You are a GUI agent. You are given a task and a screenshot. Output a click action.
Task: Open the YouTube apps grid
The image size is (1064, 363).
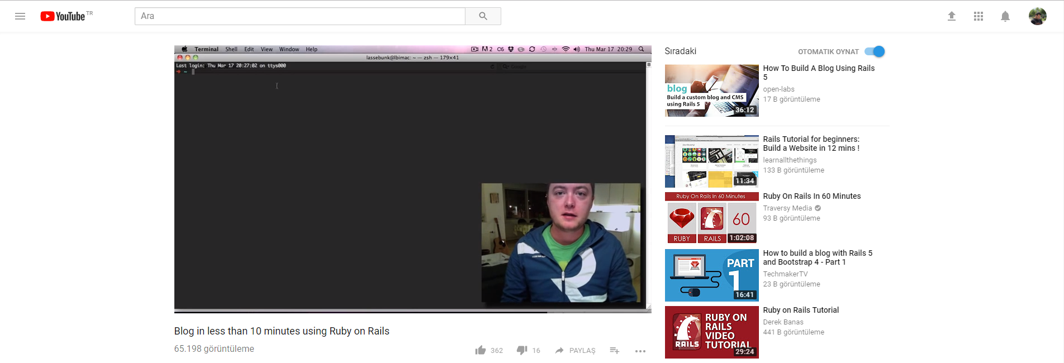[978, 16]
